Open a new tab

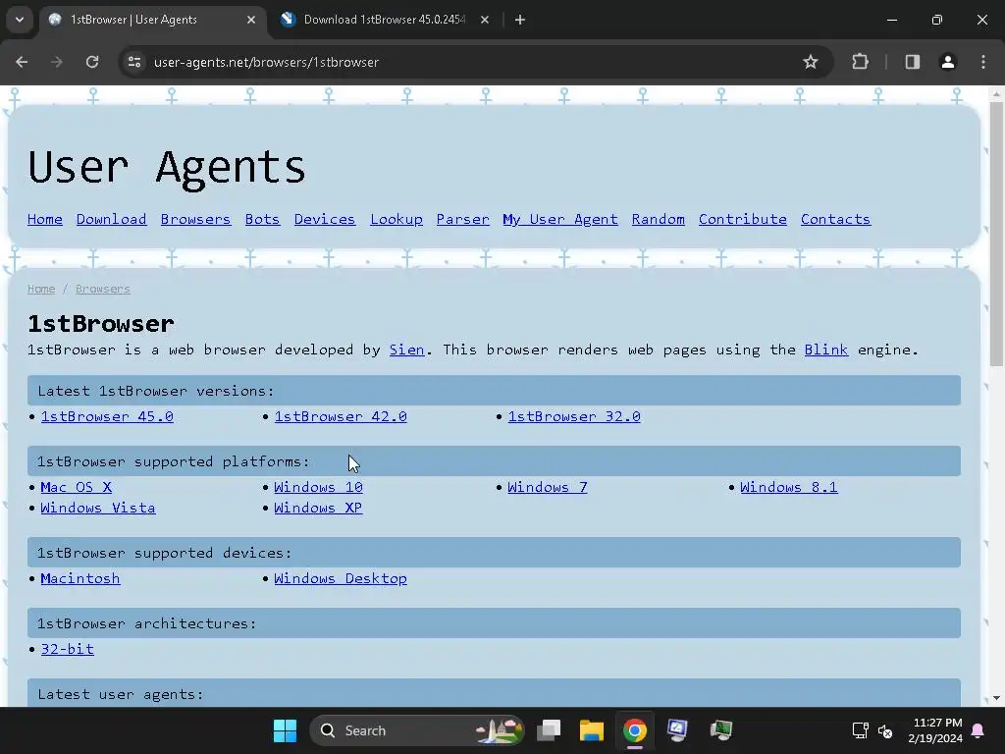[520, 20]
